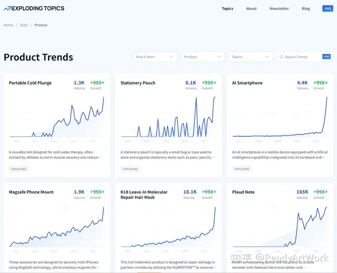
Task: Open the About nav item
Action: pos(251,8)
